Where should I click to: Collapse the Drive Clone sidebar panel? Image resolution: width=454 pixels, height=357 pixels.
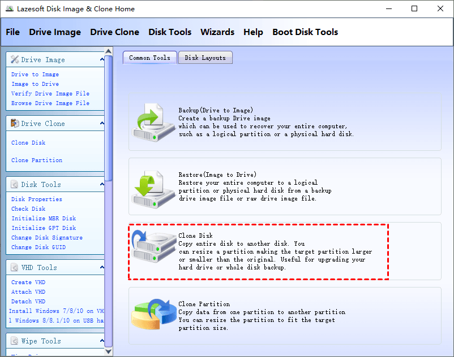102,123
